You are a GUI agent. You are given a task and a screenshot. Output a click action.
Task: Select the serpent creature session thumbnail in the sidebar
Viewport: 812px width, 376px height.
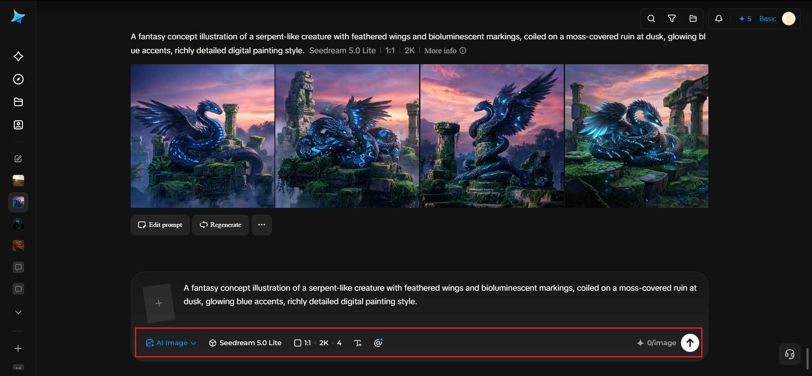click(18, 203)
